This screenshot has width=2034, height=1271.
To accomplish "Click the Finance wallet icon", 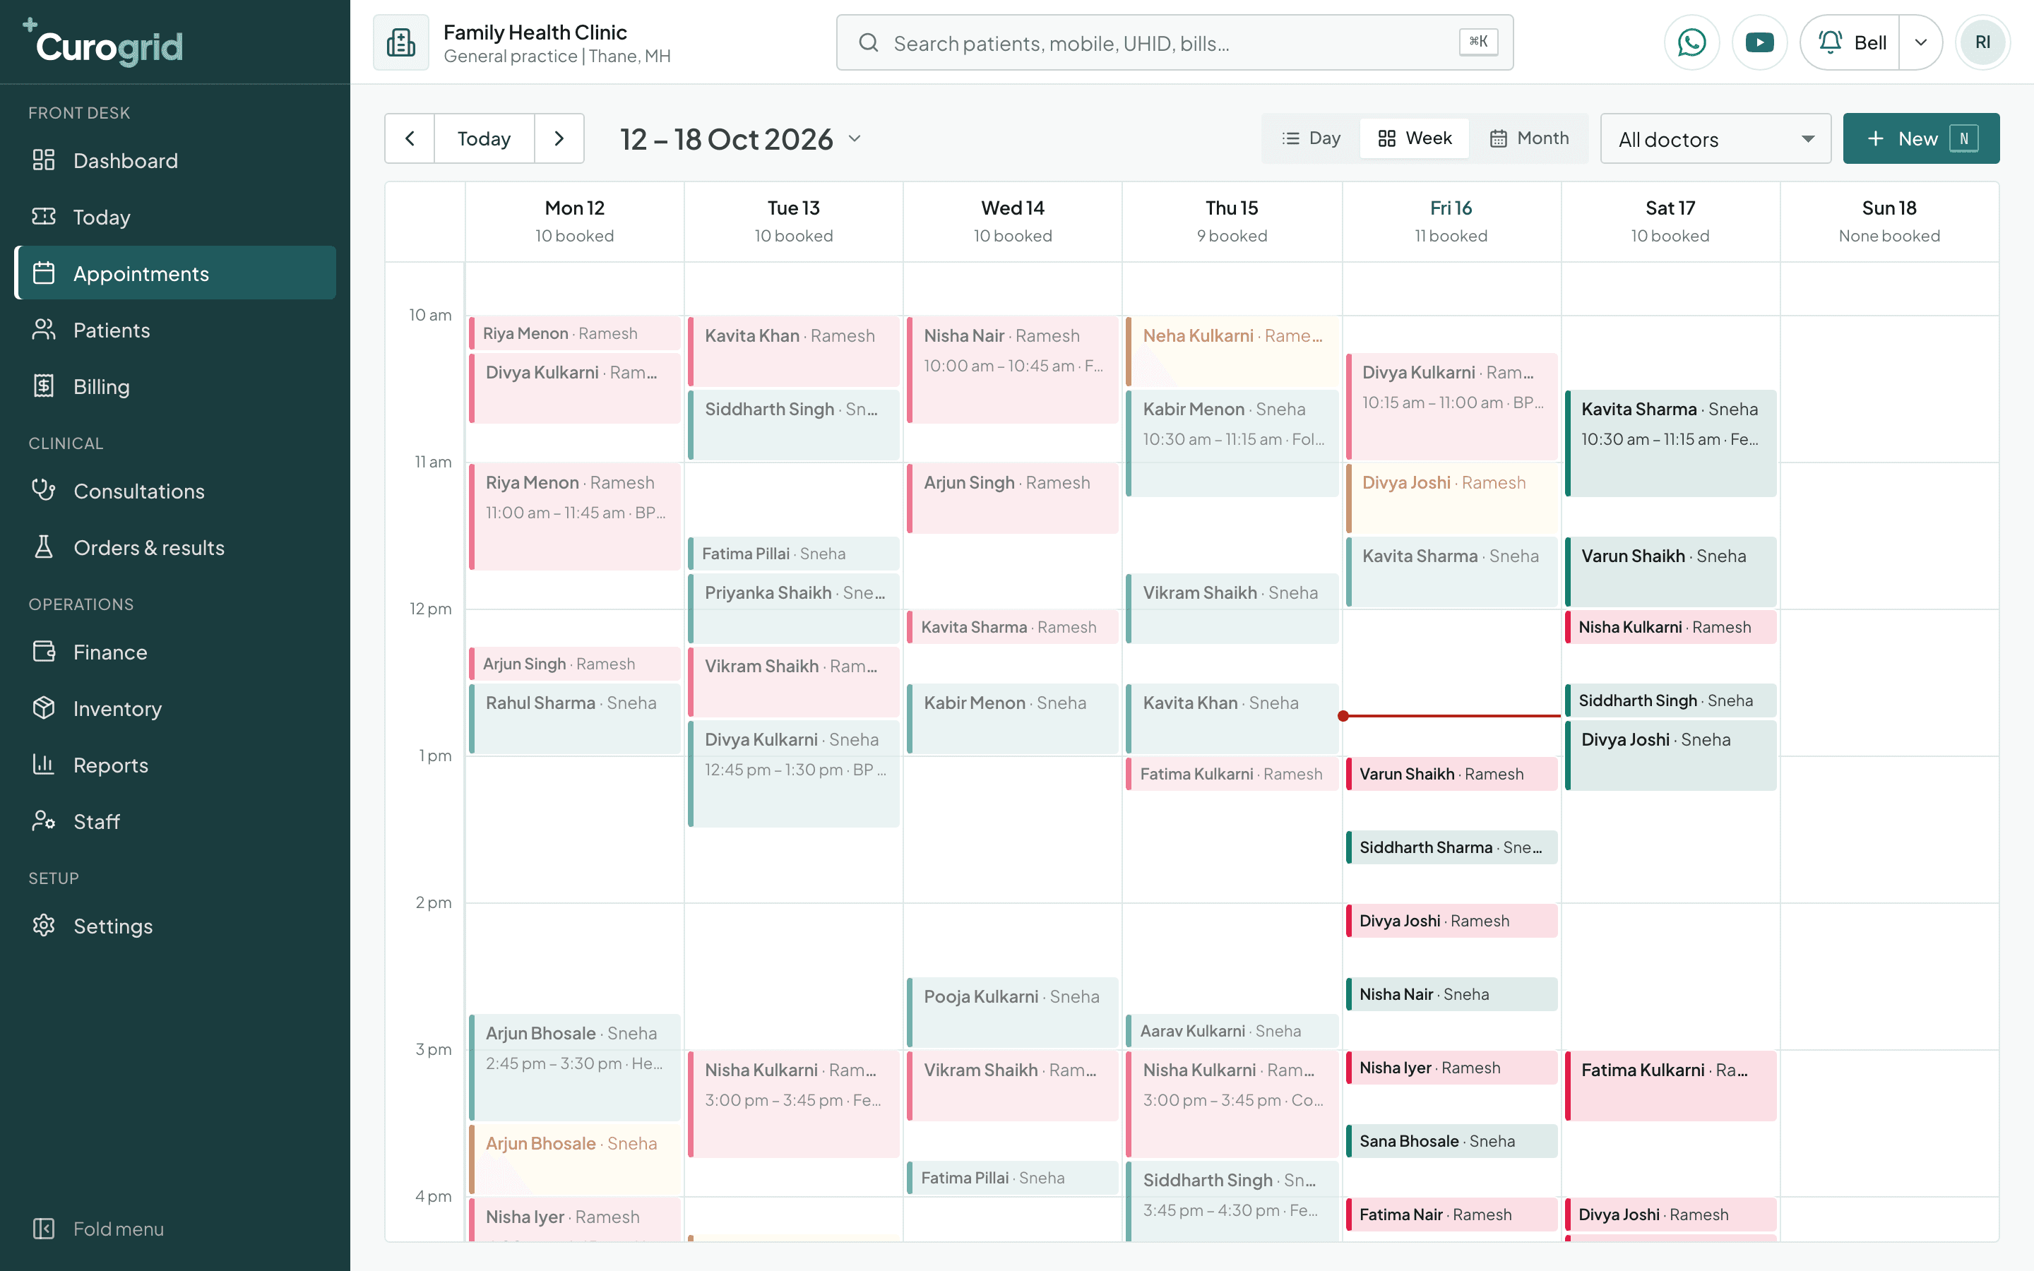I will (44, 652).
